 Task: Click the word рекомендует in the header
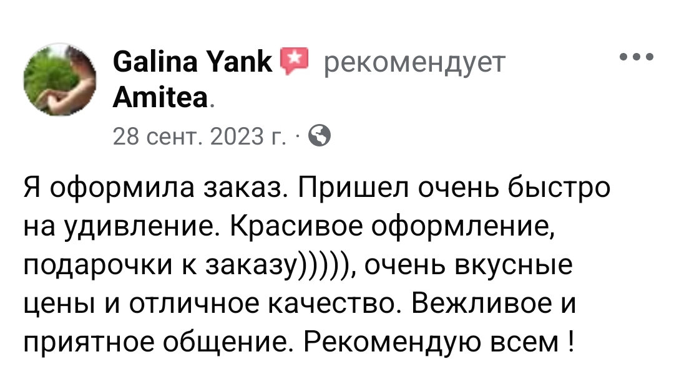click(x=414, y=64)
